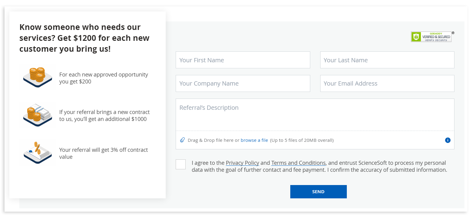Click the Referral's Description text area

click(x=315, y=115)
